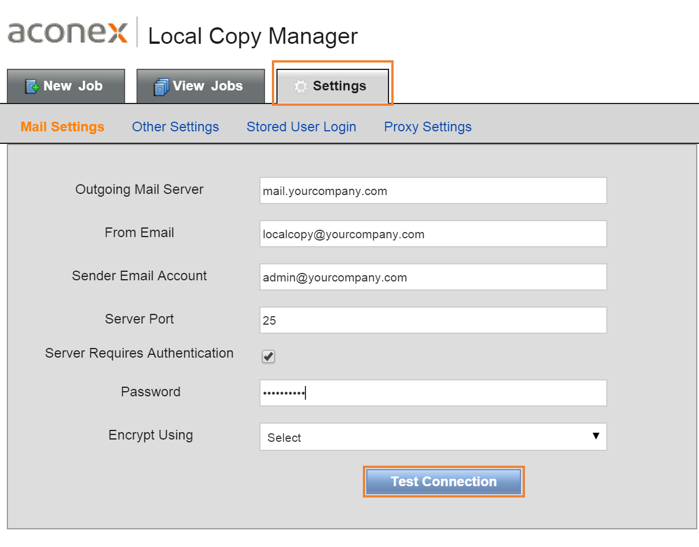Click the Outgoing Mail Server label
Screen dimensions: 699x547
point(139,189)
